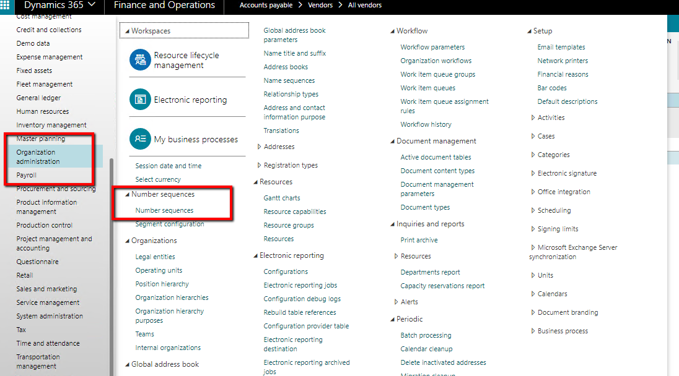Open the Dynamics 365 dropdown
679x376 pixels.
coord(59,5)
